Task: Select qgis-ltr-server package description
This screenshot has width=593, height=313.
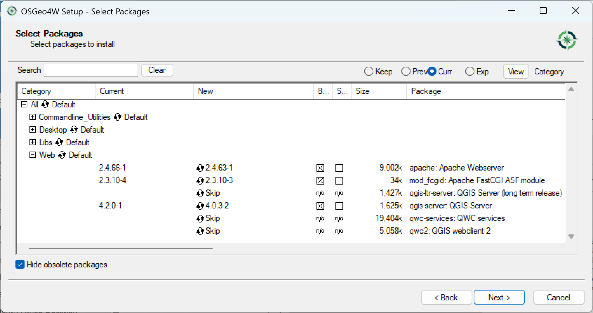Action: tap(486, 193)
